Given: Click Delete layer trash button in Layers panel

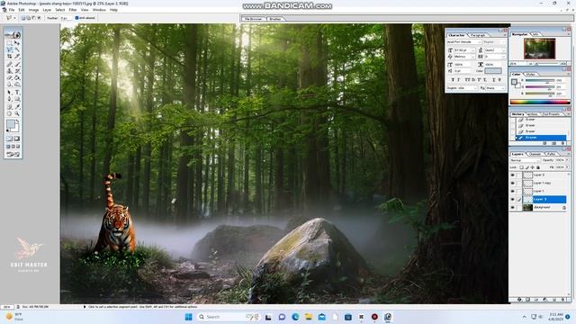Looking at the screenshot, I should (x=563, y=300).
